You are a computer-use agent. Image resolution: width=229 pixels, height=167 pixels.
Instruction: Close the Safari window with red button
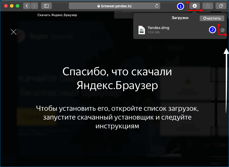click(x=6, y=6)
